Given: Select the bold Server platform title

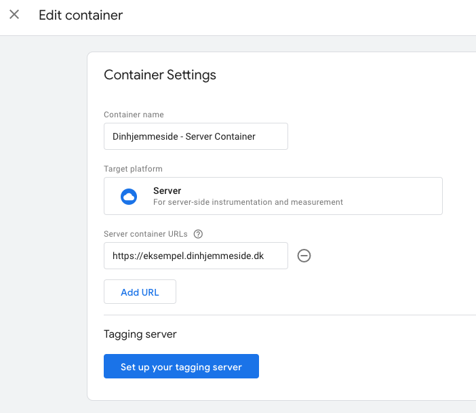Looking at the screenshot, I should point(167,191).
